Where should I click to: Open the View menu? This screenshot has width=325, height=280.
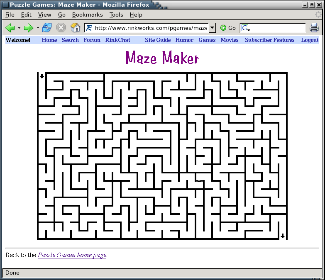pyautogui.click(x=44, y=15)
